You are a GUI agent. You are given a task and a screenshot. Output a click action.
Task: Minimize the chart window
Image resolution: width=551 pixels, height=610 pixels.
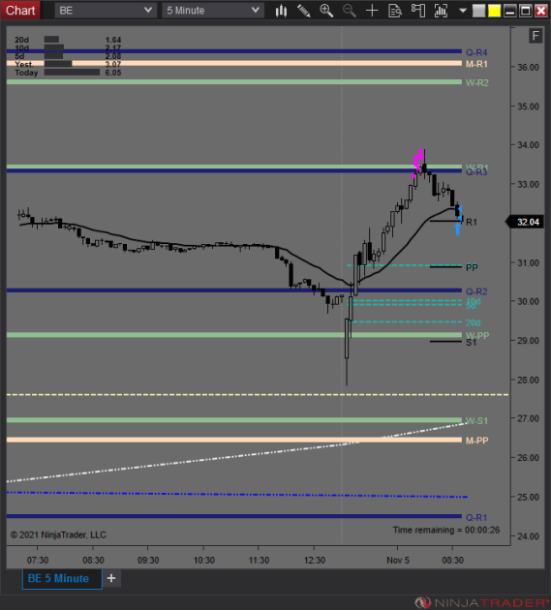509,11
